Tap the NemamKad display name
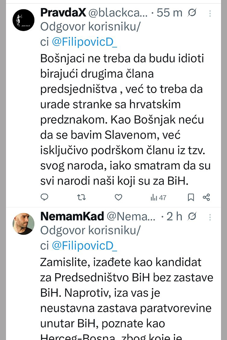Image resolution: width=227 pixels, height=340 pixels. pos(72,216)
